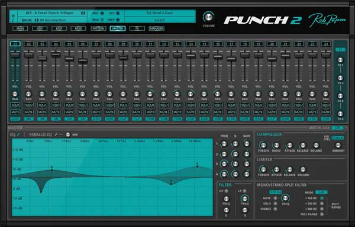The width and height of the screenshot is (355, 227).
Task: Toggle SOLO in Mono/Stereo Split Filter
Action: pyautogui.click(x=275, y=203)
